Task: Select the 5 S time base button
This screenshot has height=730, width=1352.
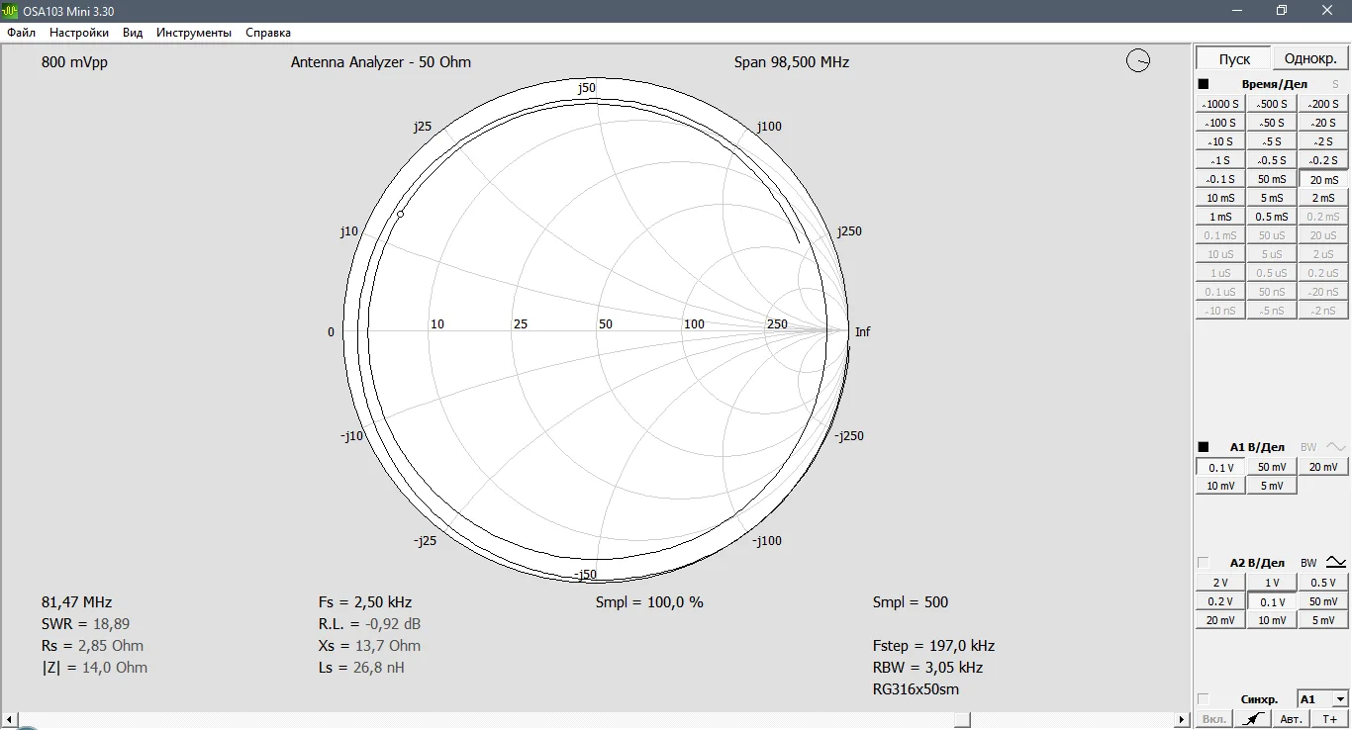Action: 1272,141
